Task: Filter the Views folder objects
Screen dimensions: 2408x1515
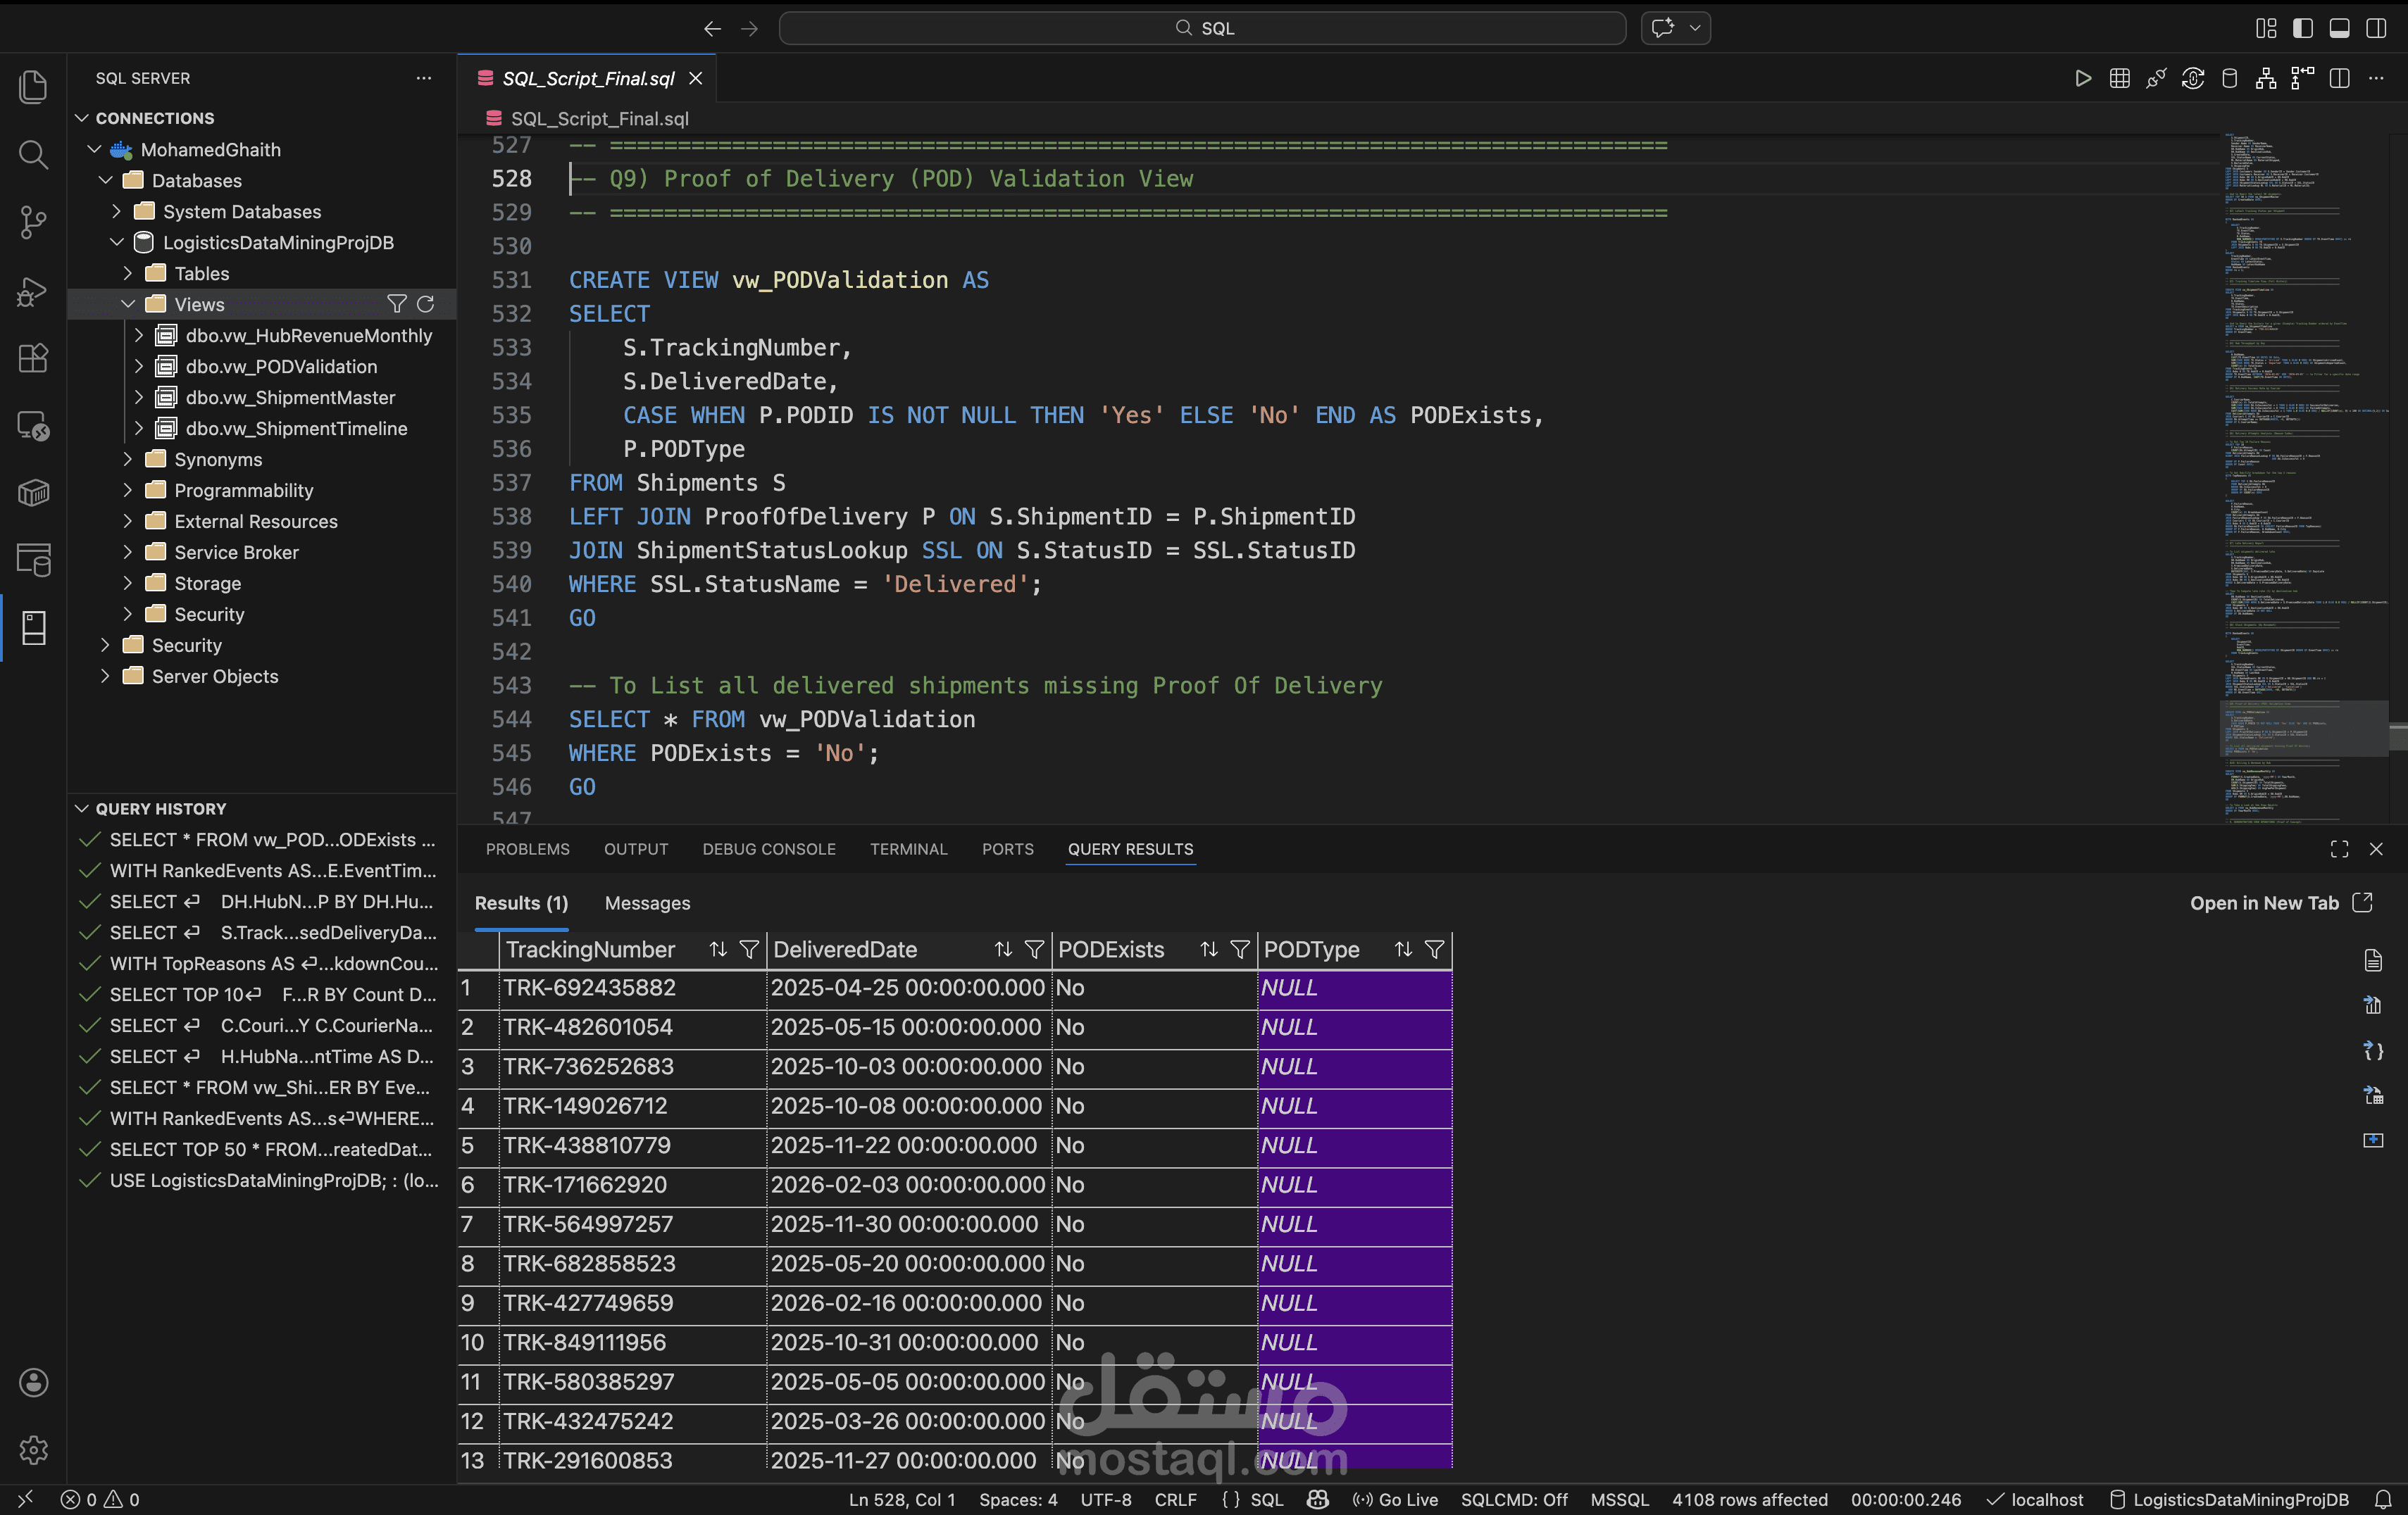Action: point(396,304)
